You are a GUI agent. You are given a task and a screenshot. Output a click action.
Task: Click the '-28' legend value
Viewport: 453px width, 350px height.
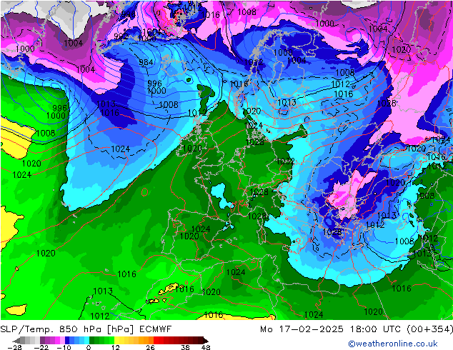point(14,347)
